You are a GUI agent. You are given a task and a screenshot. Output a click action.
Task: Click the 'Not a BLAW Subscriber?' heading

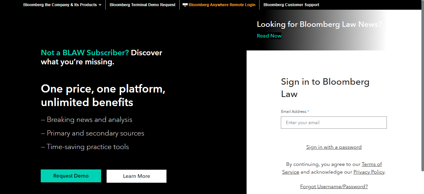(85, 53)
